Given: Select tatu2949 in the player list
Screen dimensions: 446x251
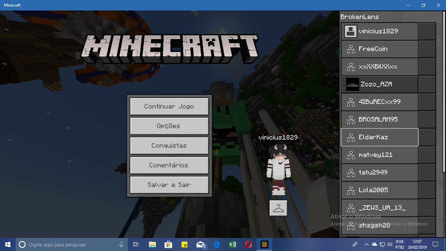Looking at the screenshot, I should (380, 173).
